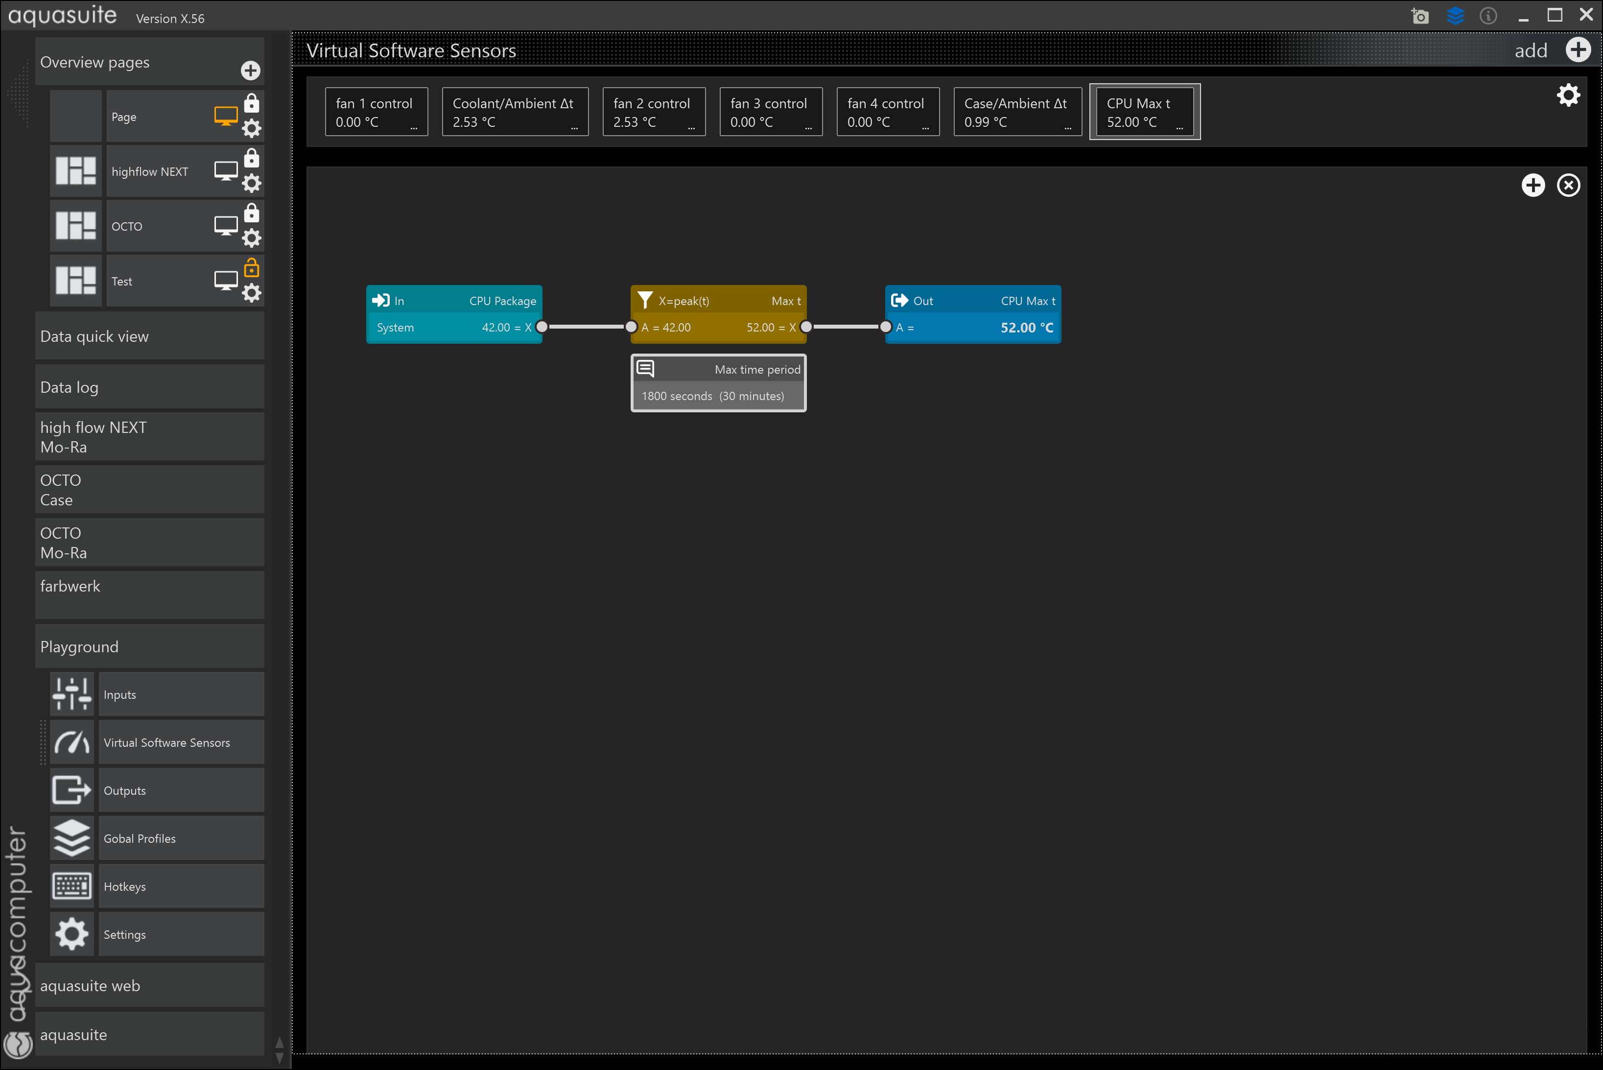The image size is (1603, 1070).
Task: Expand the Data log section
Action: 149,387
